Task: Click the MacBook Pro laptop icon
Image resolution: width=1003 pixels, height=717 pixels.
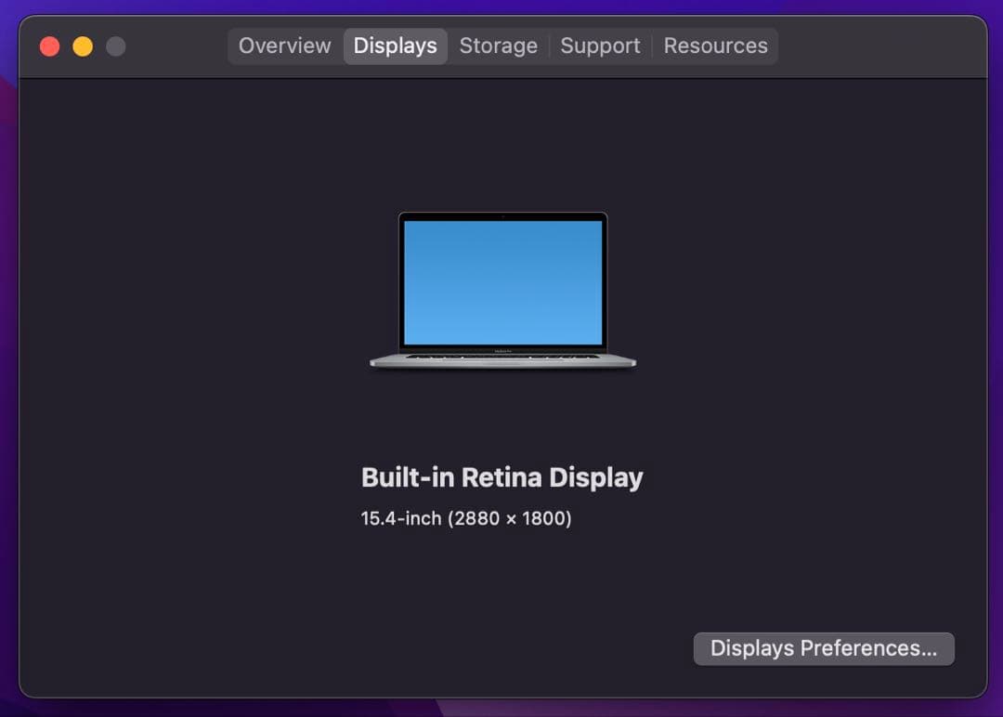Action: click(502, 288)
